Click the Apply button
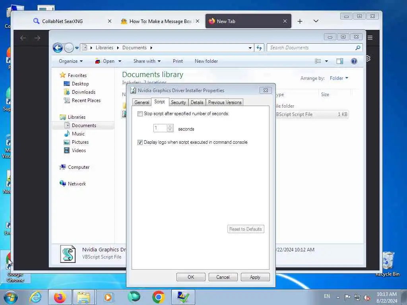407x305 pixels. tap(255, 277)
